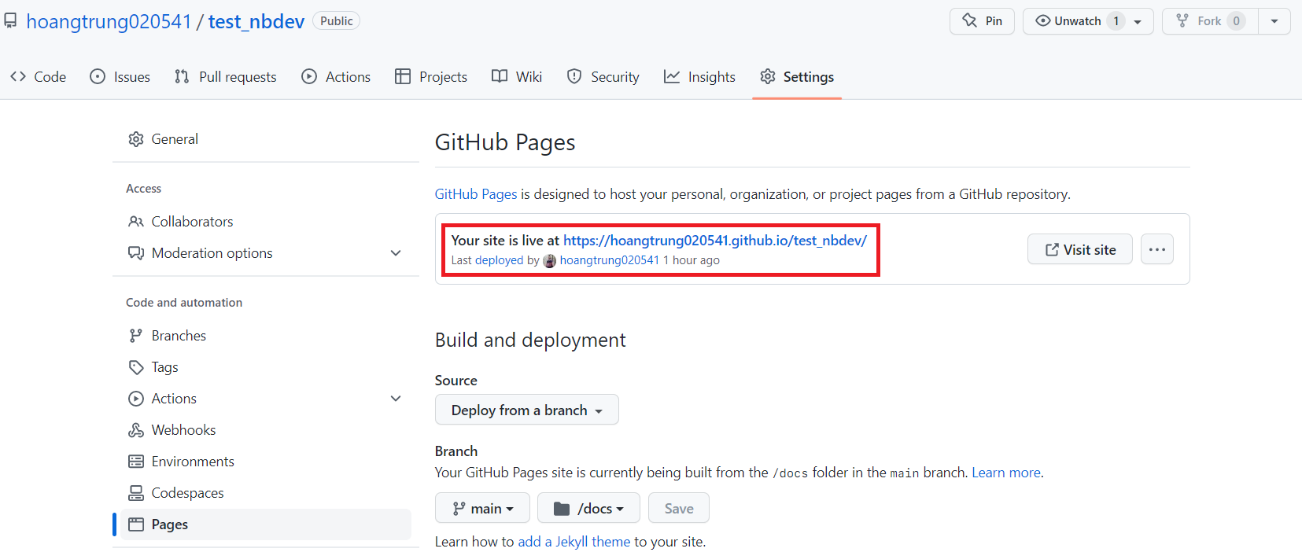Click the Visit site button

click(x=1080, y=249)
